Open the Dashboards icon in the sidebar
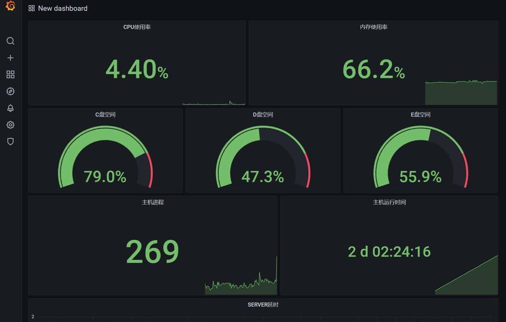This screenshot has height=322, width=506. click(10, 74)
